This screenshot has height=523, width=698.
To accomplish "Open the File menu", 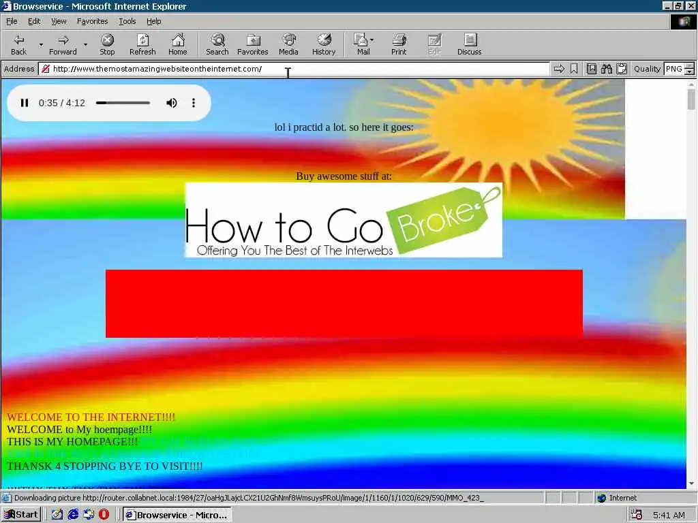I will point(12,21).
